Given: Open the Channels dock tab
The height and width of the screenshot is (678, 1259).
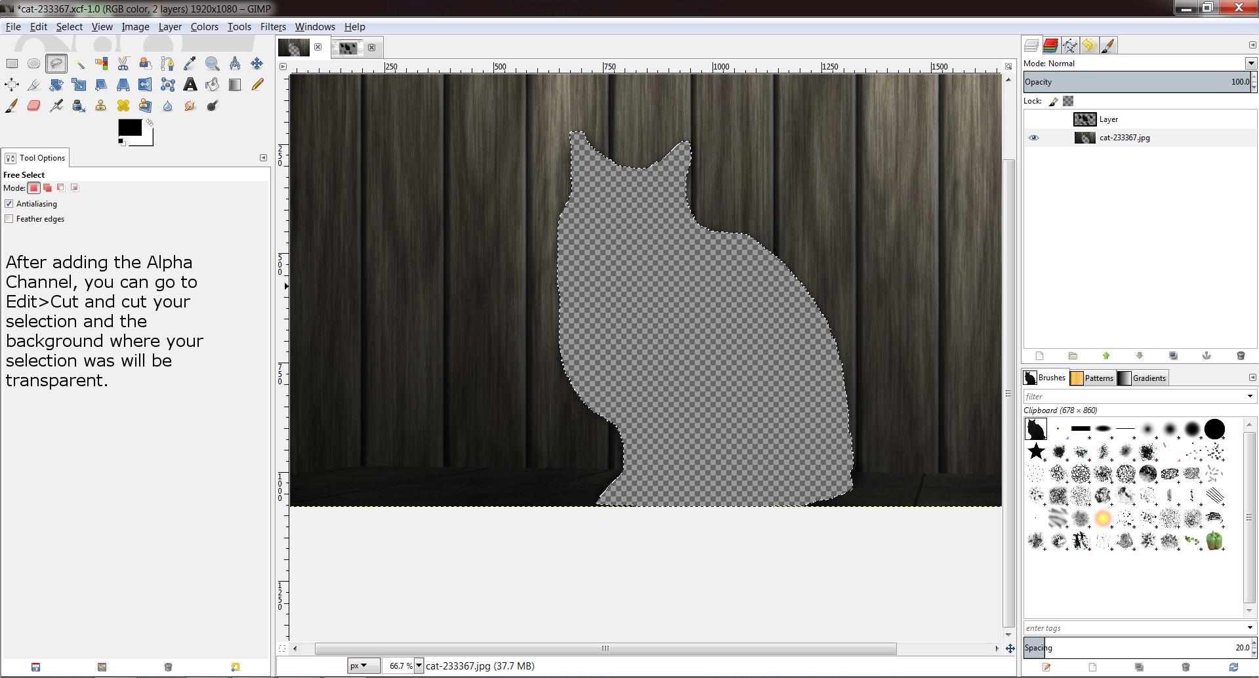Looking at the screenshot, I should click(1050, 45).
